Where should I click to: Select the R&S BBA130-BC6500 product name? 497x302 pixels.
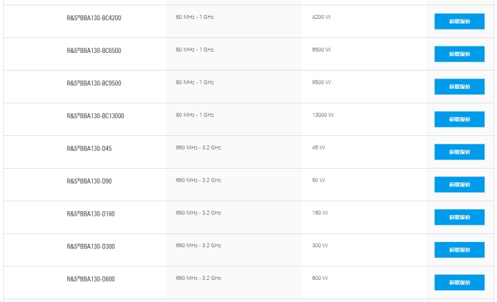94,51
